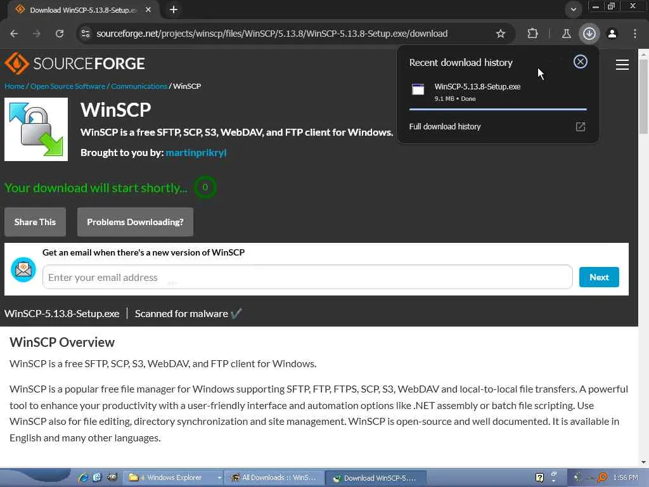Toggle the Downloads toolbar icon
The width and height of the screenshot is (649, 487).
tap(589, 34)
